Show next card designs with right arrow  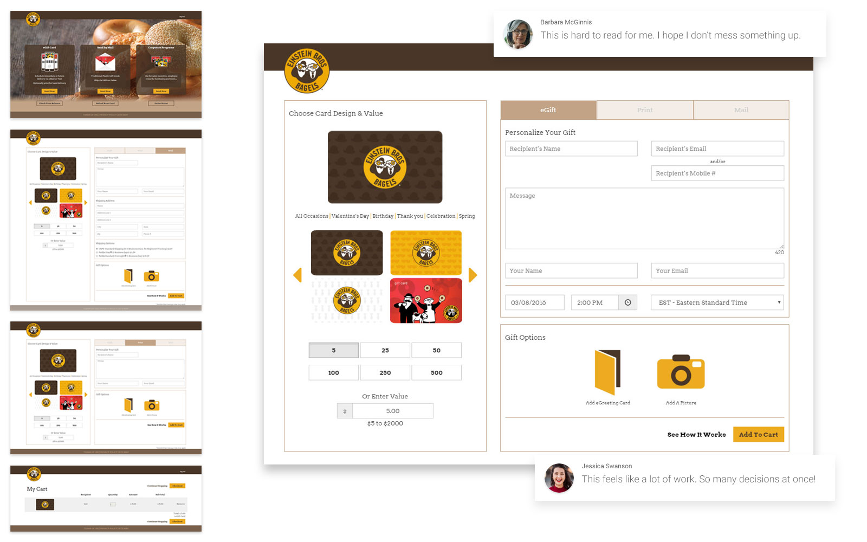click(473, 275)
